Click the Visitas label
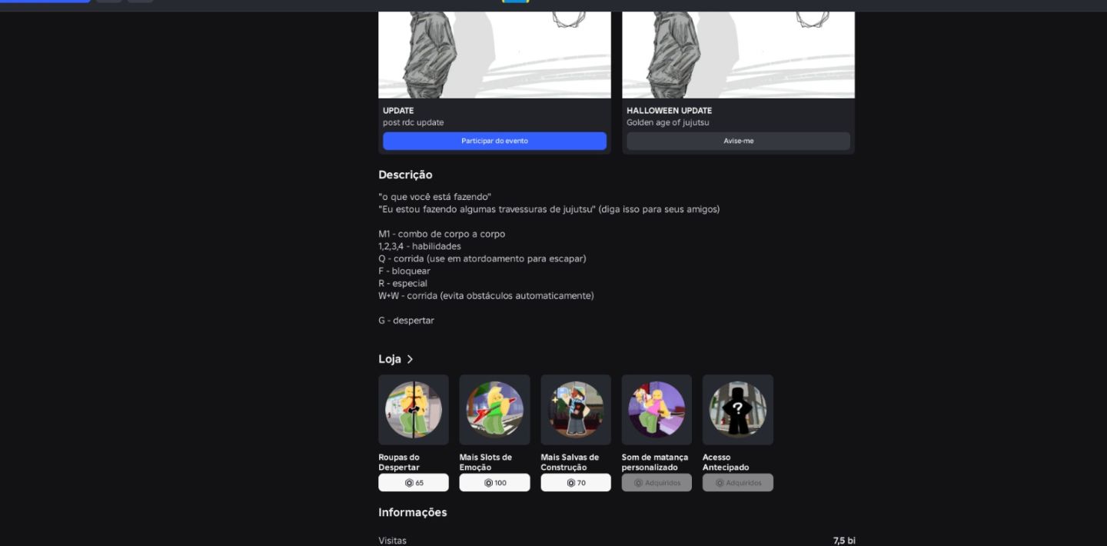 [392, 541]
